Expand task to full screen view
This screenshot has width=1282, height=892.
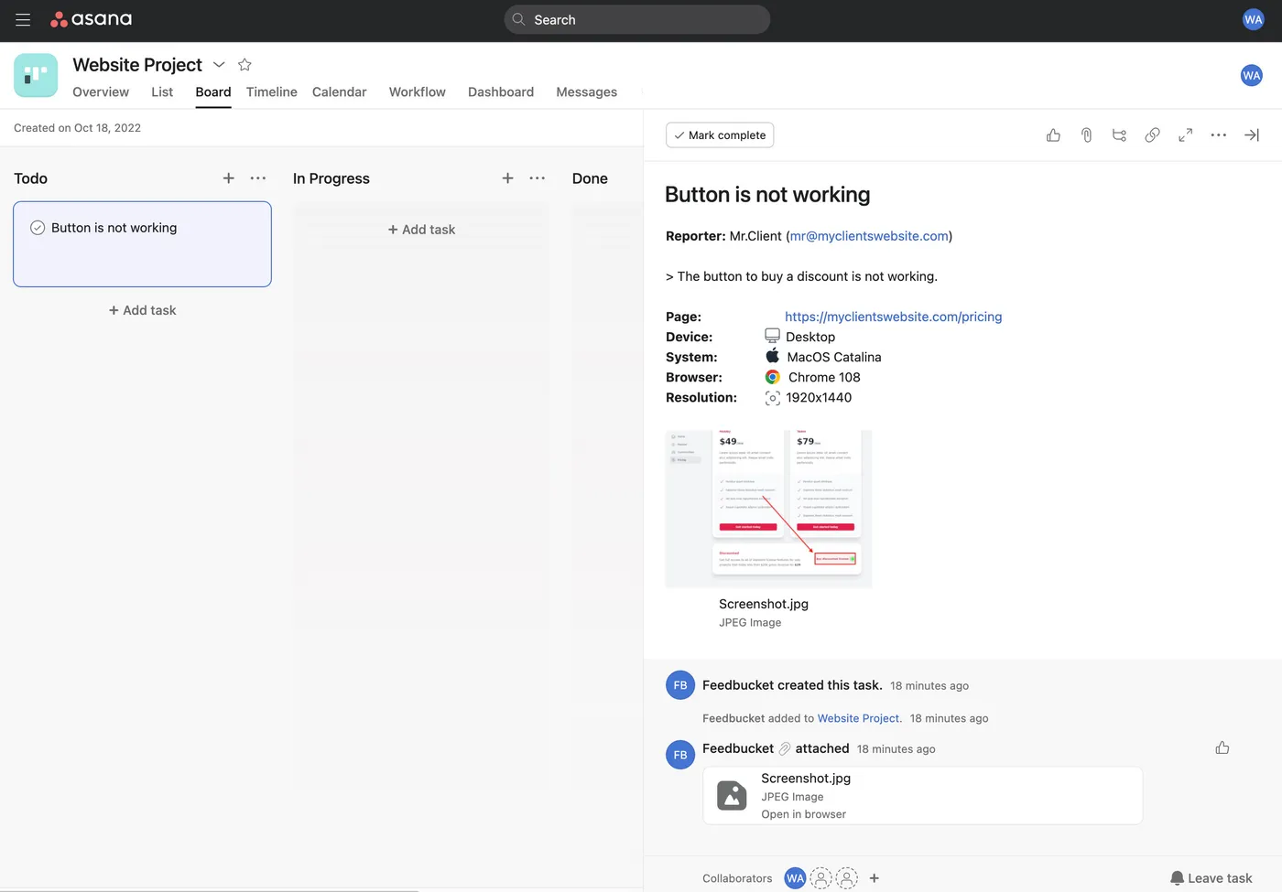pos(1185,134)
